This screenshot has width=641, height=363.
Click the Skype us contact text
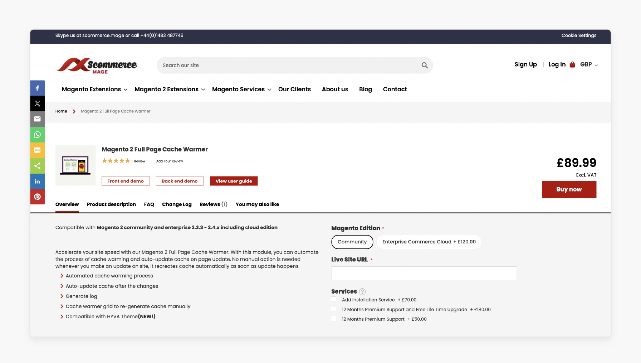119,35
